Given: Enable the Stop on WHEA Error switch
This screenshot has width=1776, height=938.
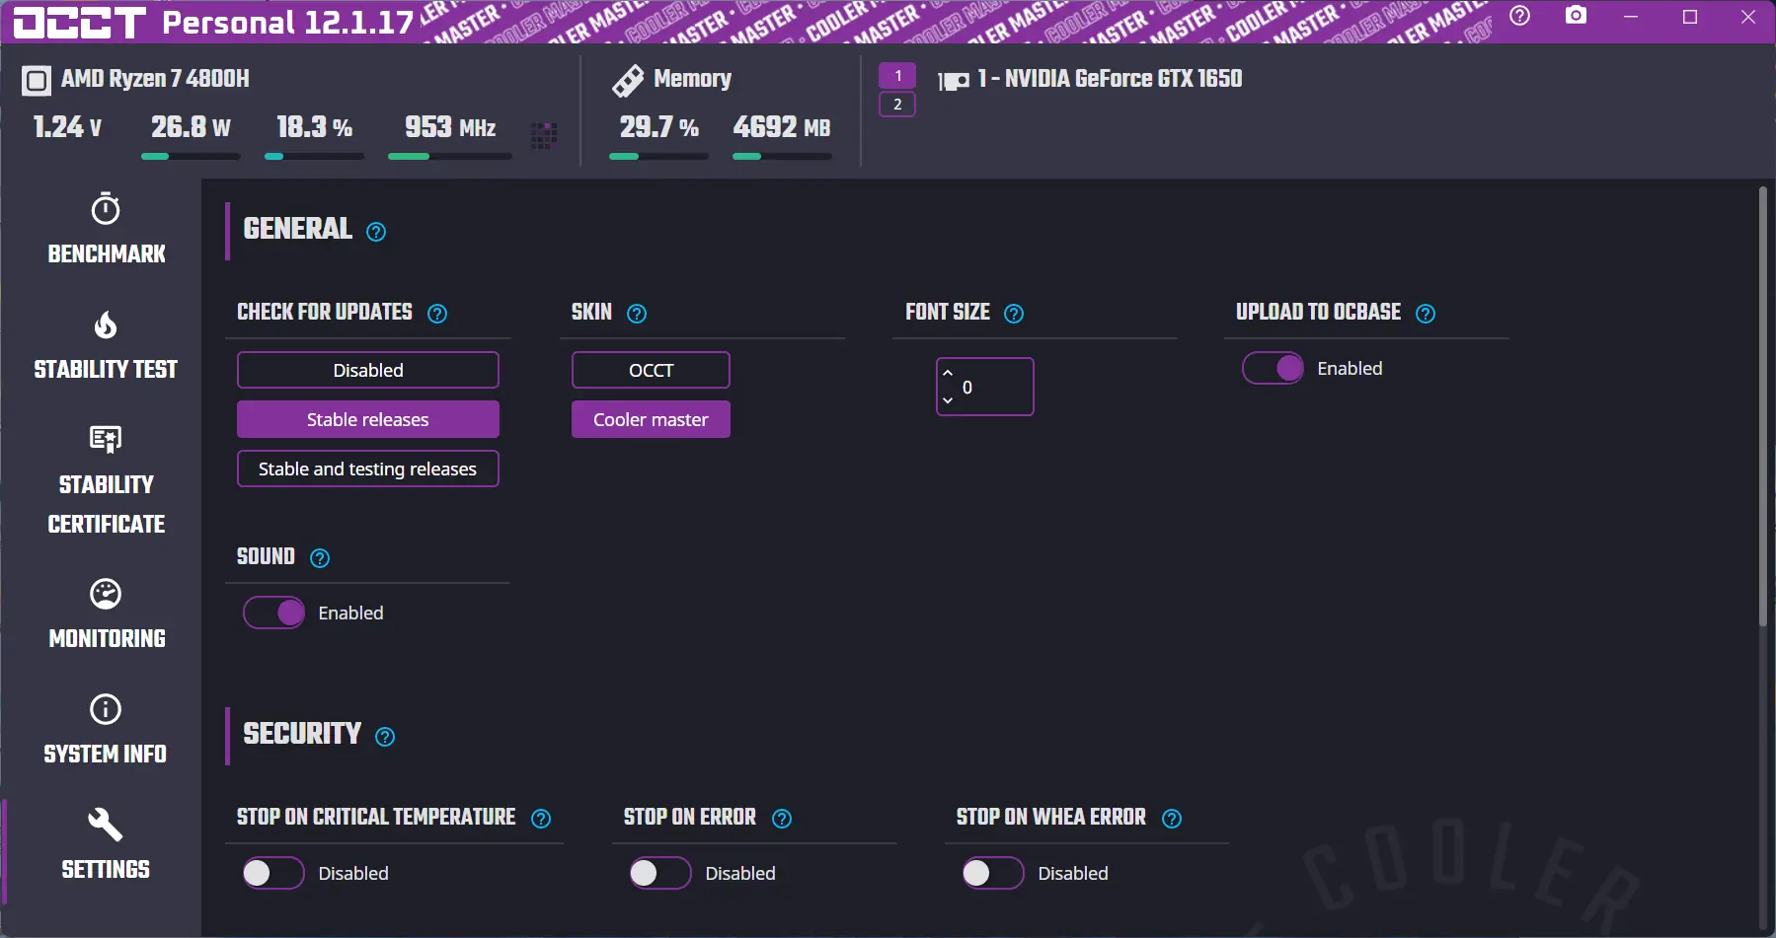Looking at the screenshot, I should coord(993,873).
